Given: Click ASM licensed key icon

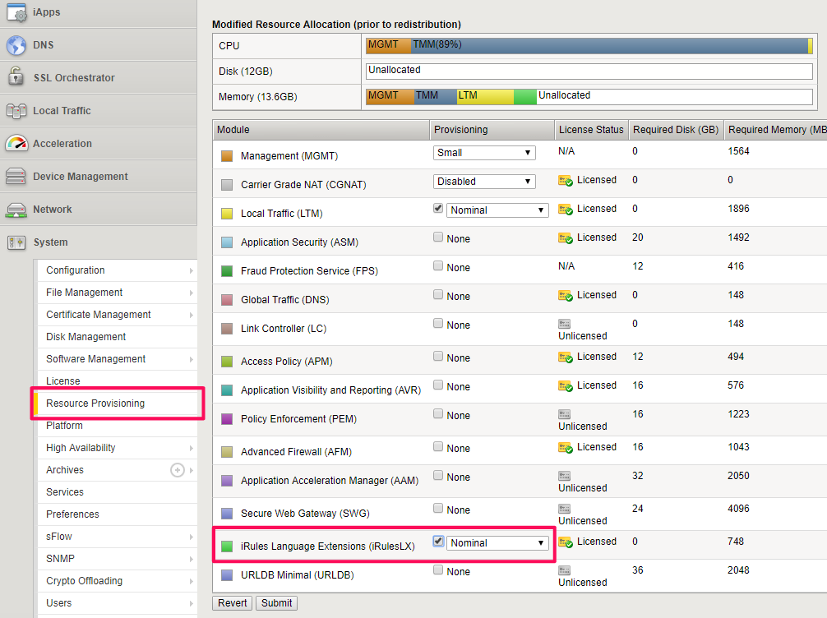Looking at the screenshot, I should click(x=566, y=238).
